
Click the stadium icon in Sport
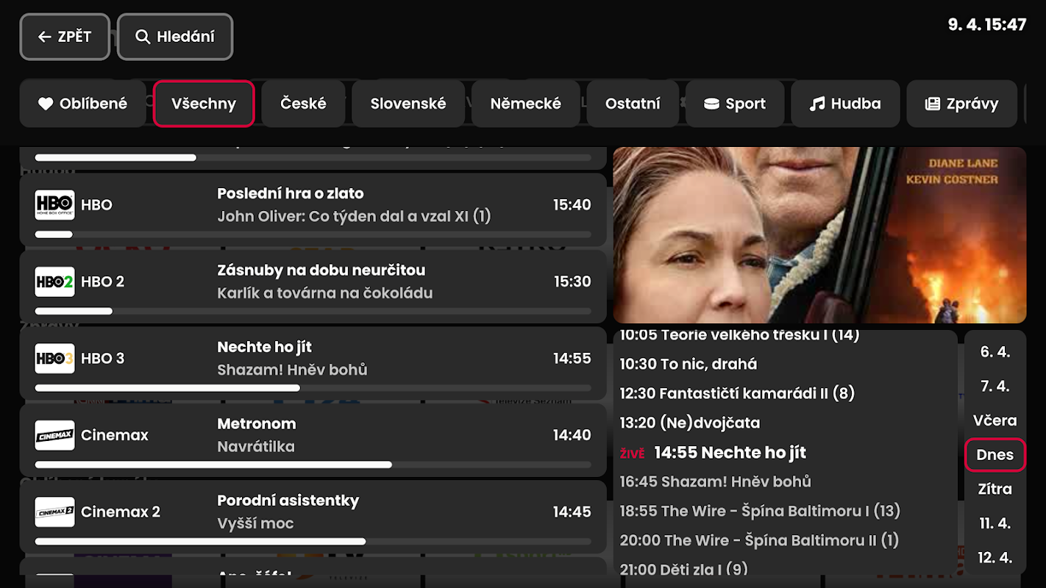[x=711, y=104]
